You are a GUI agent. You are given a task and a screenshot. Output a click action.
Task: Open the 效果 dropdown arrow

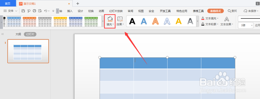tap(123, 24)
